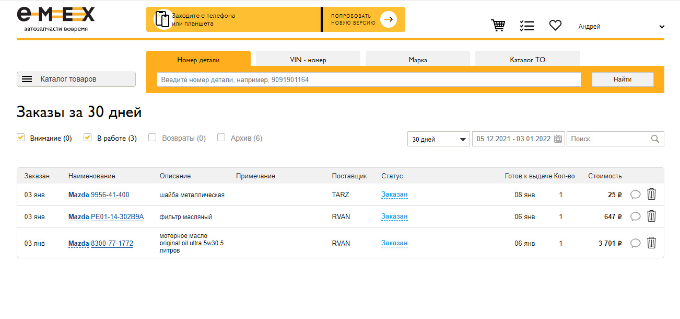Open the 30 дней period dropdown

pyautogui.click(x=438, y=139)
